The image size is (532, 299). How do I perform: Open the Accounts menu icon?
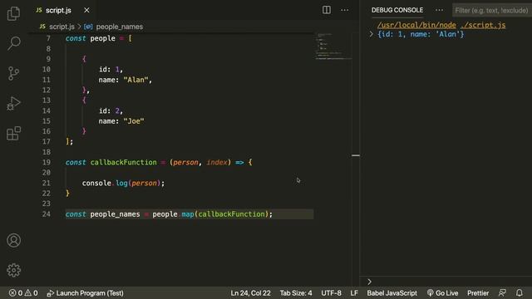13,240
